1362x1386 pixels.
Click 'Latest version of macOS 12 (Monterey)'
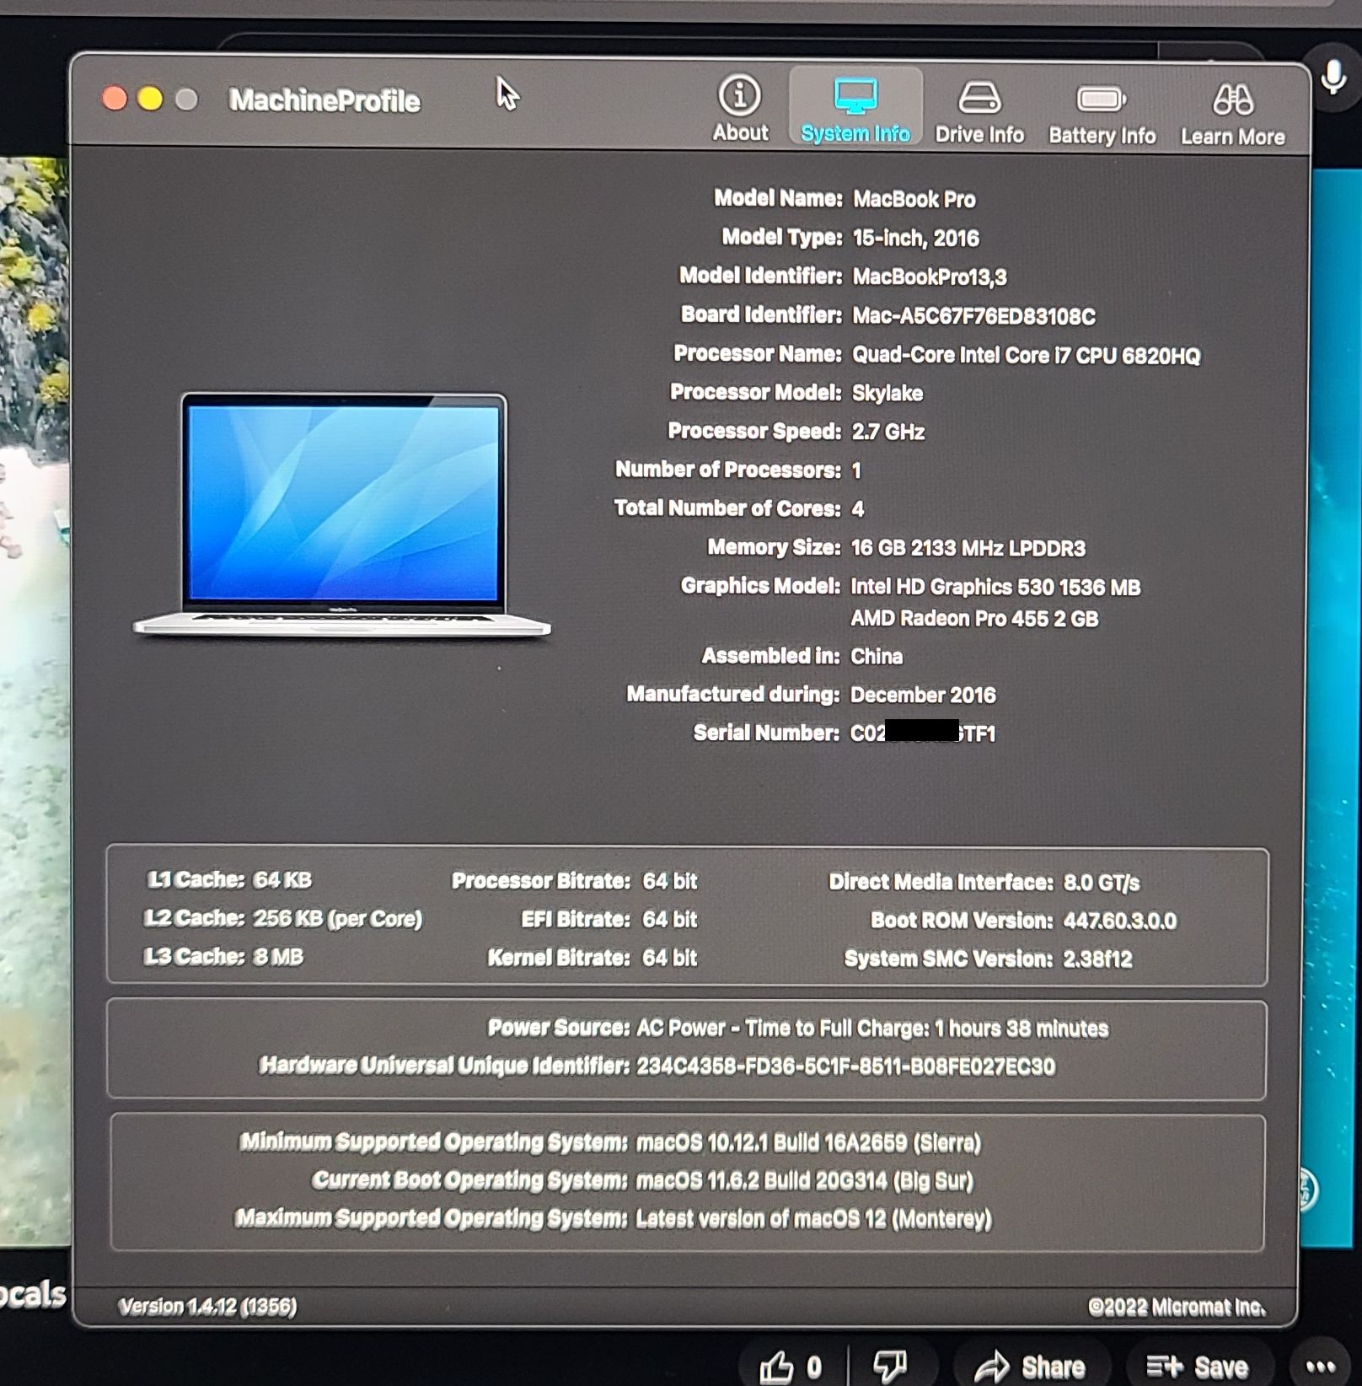[813, 1219]
